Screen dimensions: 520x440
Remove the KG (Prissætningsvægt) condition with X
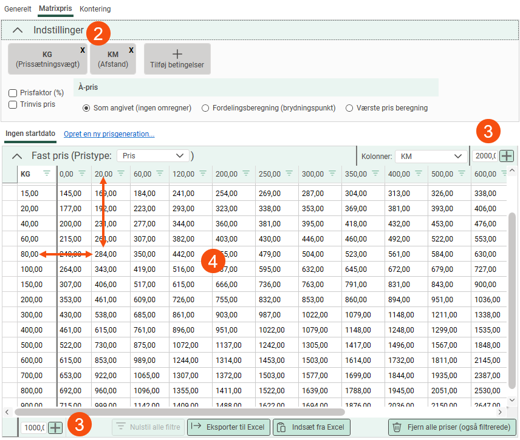click(x=83, y=50)
